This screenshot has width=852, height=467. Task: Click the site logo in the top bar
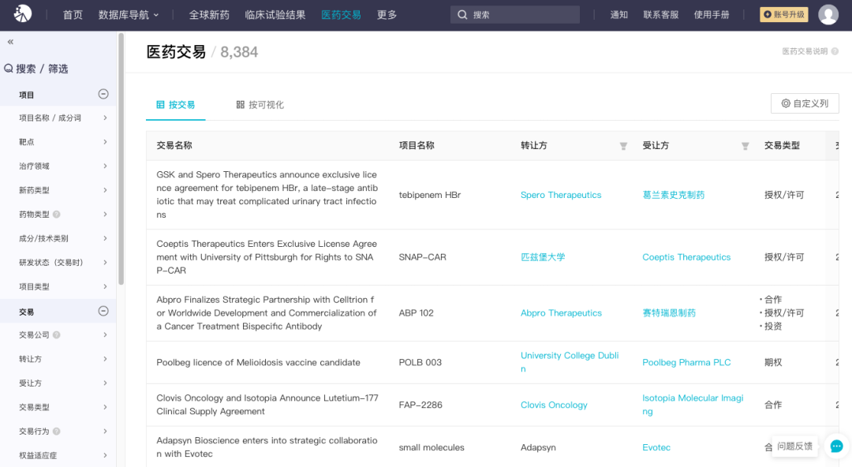click(x=22, y=13)
